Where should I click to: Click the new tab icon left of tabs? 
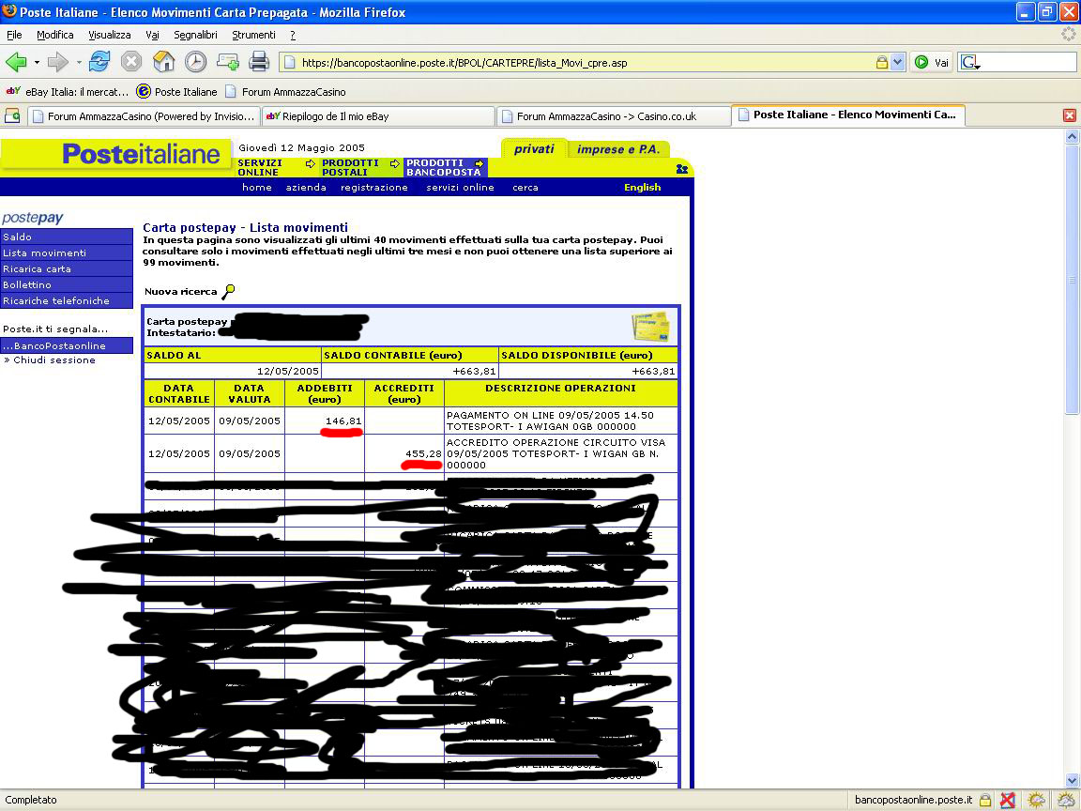pyautogui.click(x=11, y=115)
